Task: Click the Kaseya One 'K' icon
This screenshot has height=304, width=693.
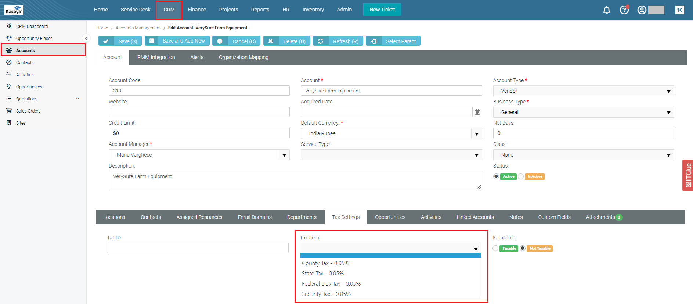Action: tap(679, 10)
